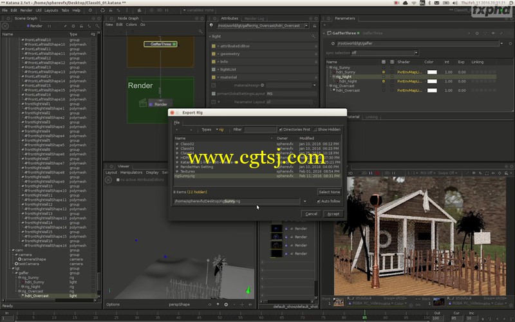The width and height of the screenshot is (515, 322).
Task: Click the Scene Graph search magnifier icon
Action: 97,26
